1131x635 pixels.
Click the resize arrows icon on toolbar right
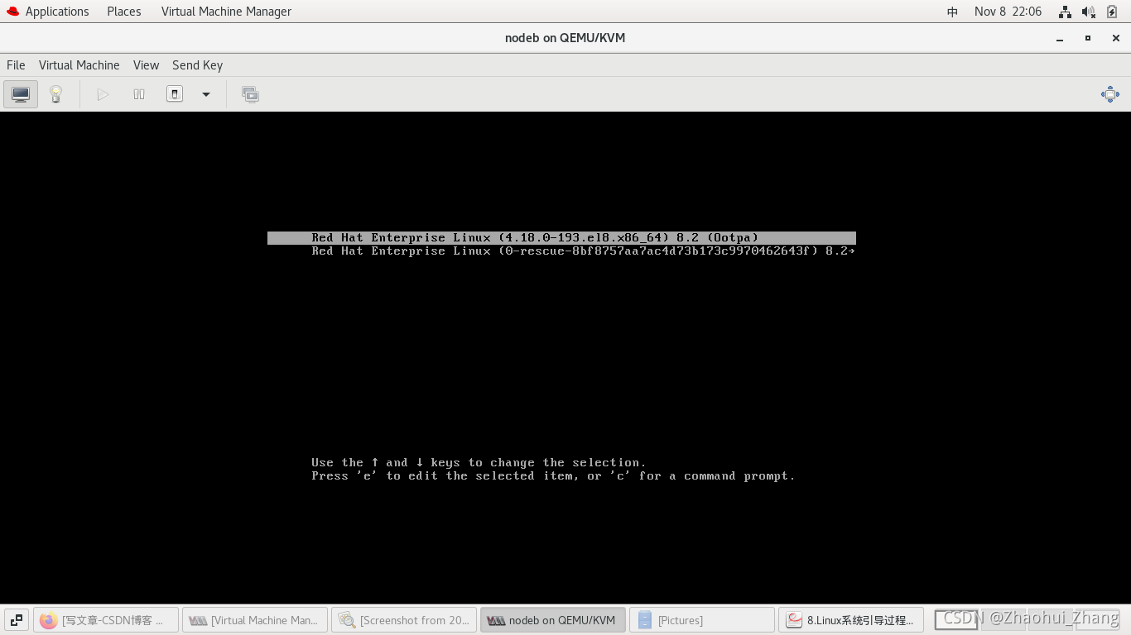[1109, 94]
